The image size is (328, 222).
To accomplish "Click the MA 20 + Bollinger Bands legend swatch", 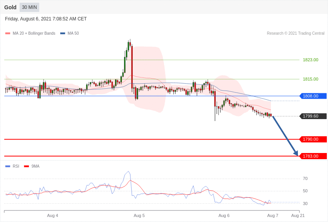I will (x=8, y=33).
